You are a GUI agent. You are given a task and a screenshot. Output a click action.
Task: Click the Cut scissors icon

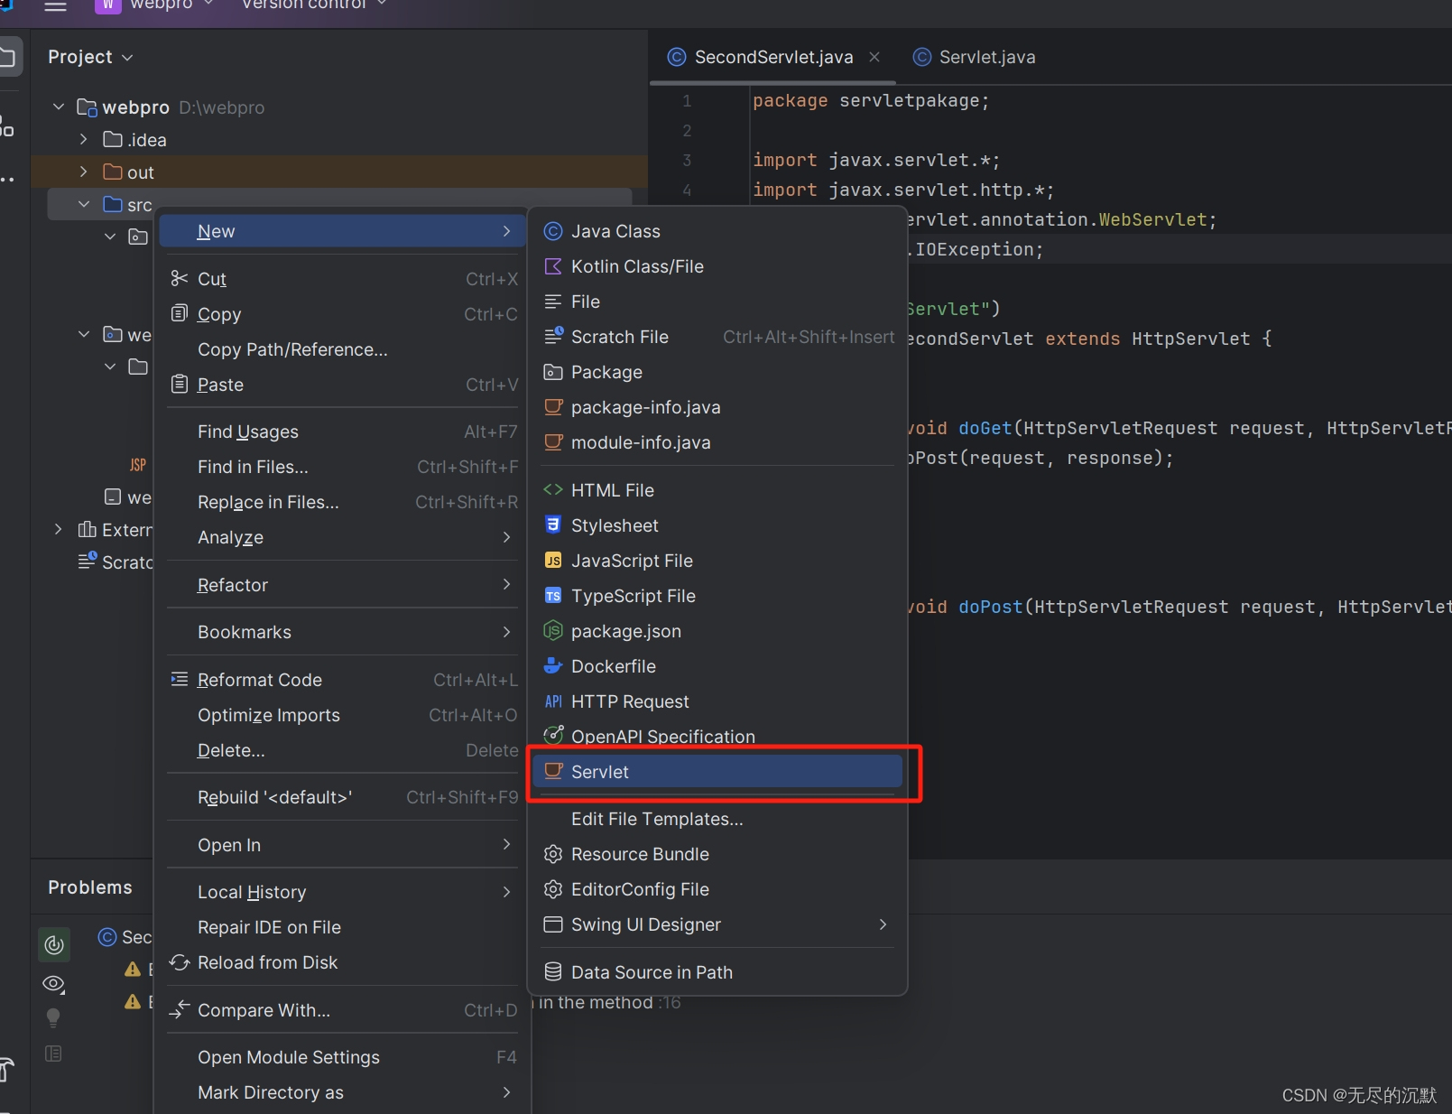coord(180,278)
